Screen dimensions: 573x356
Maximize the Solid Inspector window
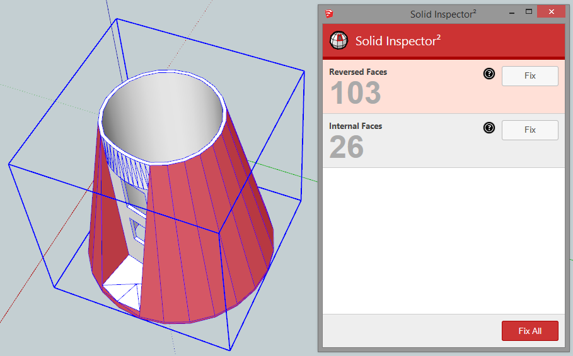[x=529, y=12]
